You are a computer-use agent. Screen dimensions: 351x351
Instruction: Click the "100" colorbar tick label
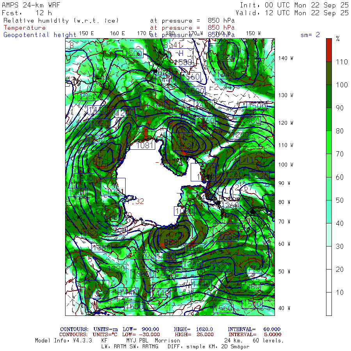tap(342, 85)
